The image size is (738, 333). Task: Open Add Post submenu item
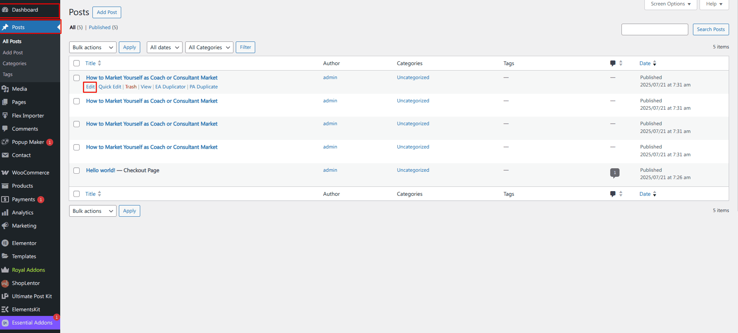(x=13, y=53)
